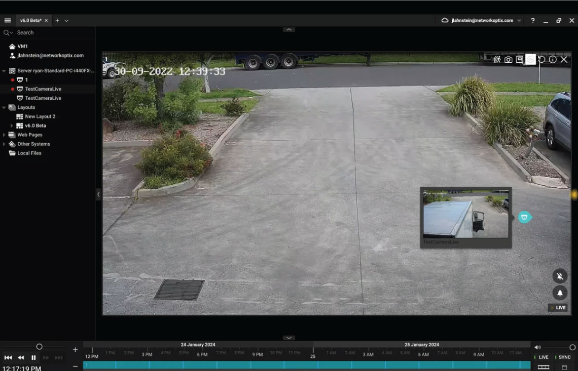Viewport: 578px width, 371px height.
Task: Open the calendar icon beside the timeline
Action: pos(564,367)
